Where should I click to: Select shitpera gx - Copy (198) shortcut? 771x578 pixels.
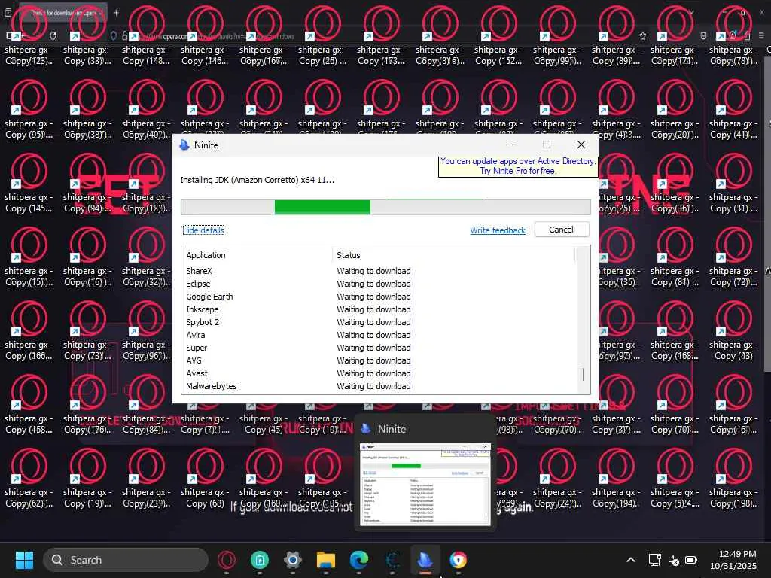pos(733,478)
